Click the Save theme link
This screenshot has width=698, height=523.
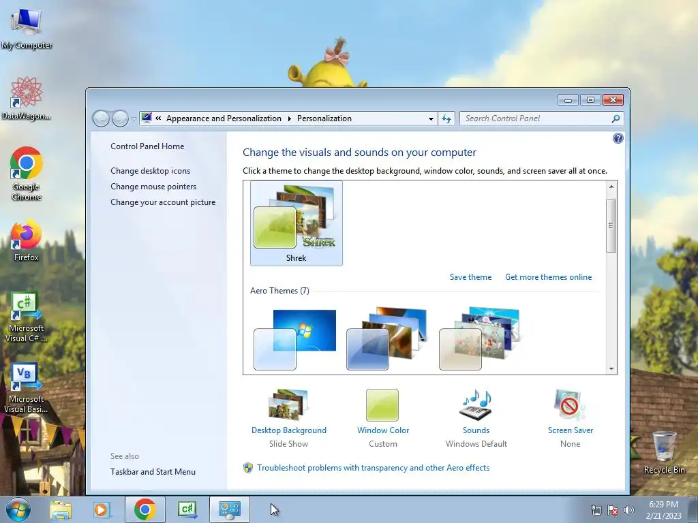tap(470, 277)
